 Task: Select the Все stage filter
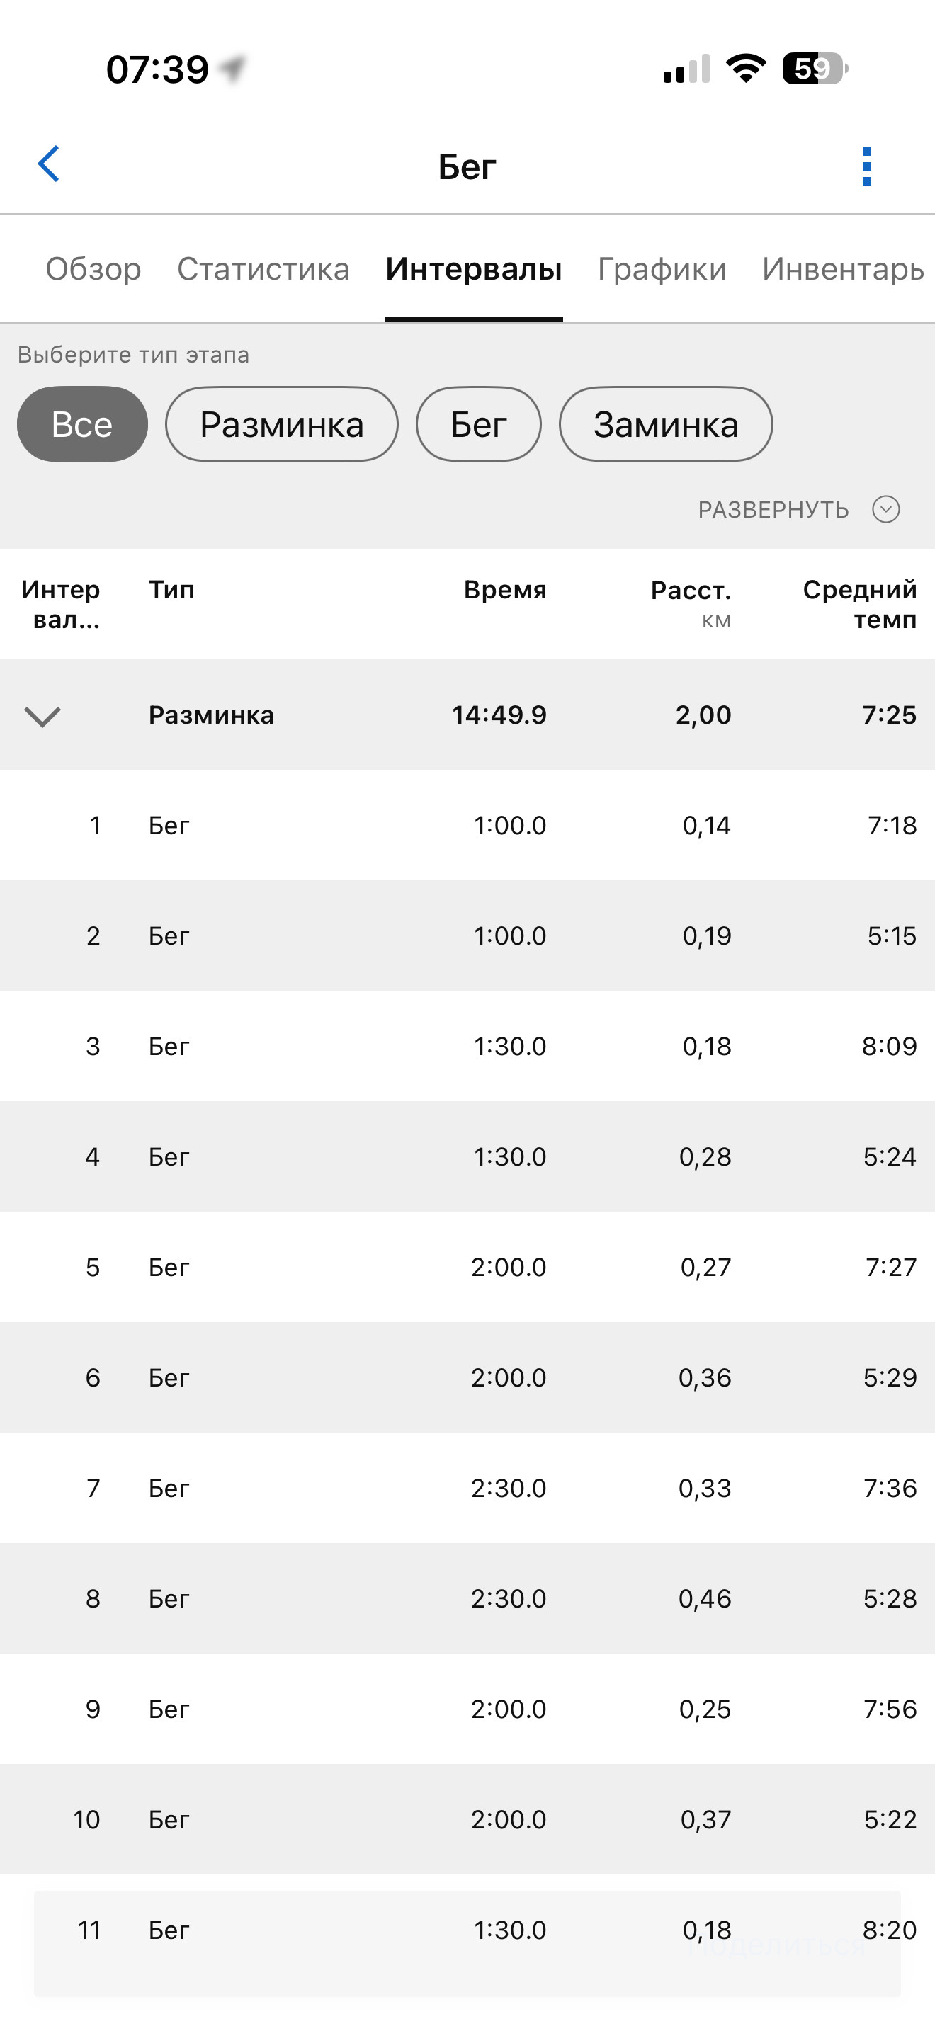pyautogui.click(x=82, y=424)
